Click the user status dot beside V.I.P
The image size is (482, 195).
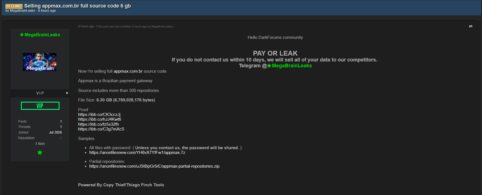pyautogui.click(x=67, y=93)
